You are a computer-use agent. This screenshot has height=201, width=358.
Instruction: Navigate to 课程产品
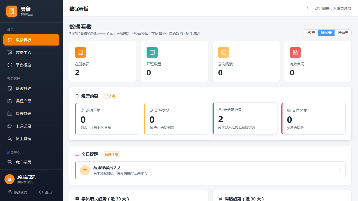click(x=31, y=101)
